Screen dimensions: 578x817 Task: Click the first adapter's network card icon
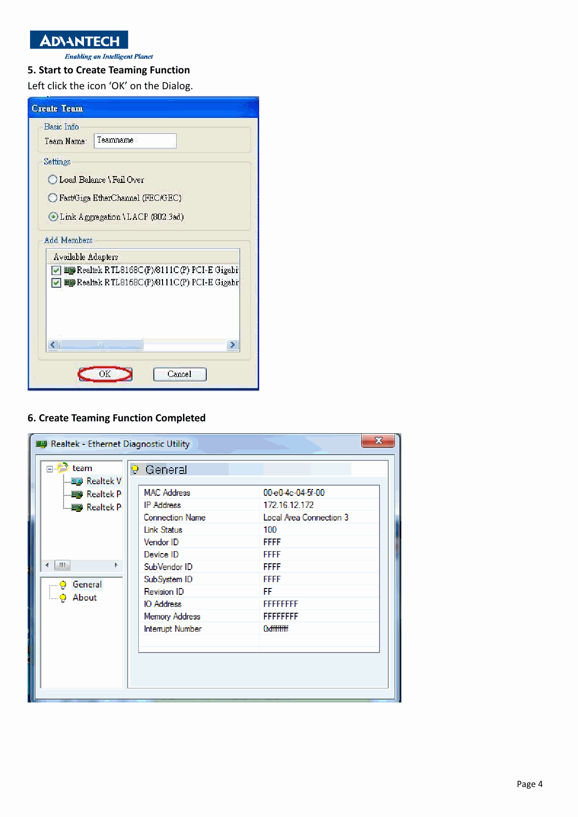[69, 270]
